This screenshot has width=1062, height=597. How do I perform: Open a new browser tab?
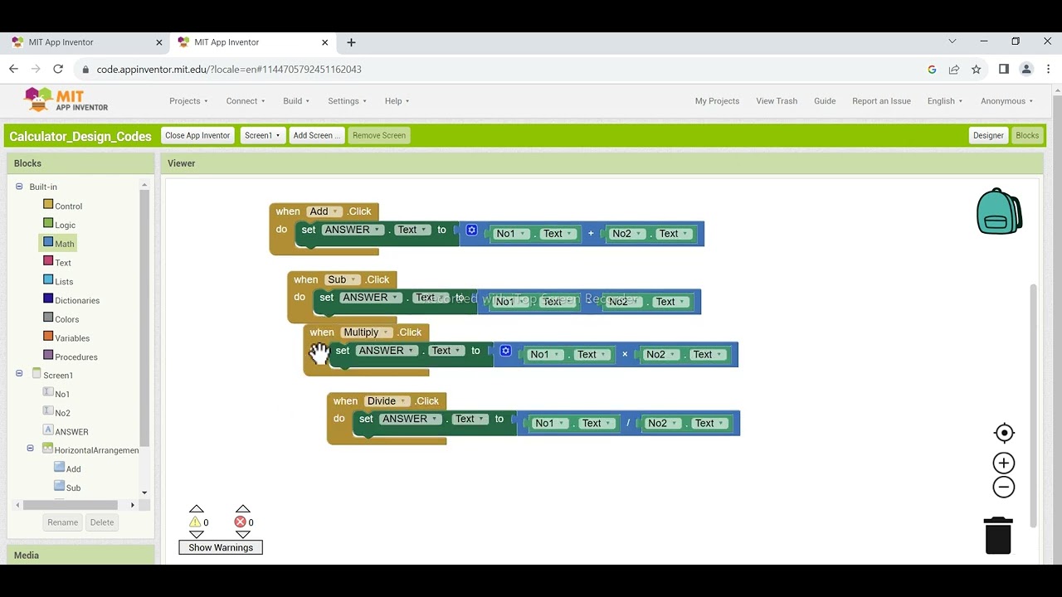[351, 42]
